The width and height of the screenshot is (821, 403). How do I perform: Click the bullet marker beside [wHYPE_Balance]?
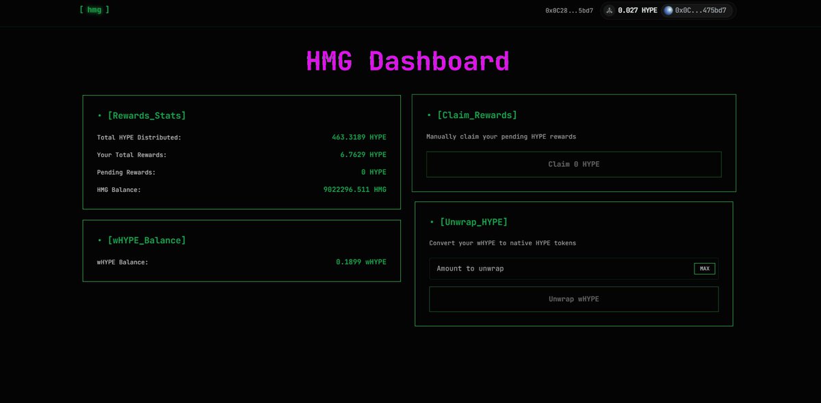(98, 240)
